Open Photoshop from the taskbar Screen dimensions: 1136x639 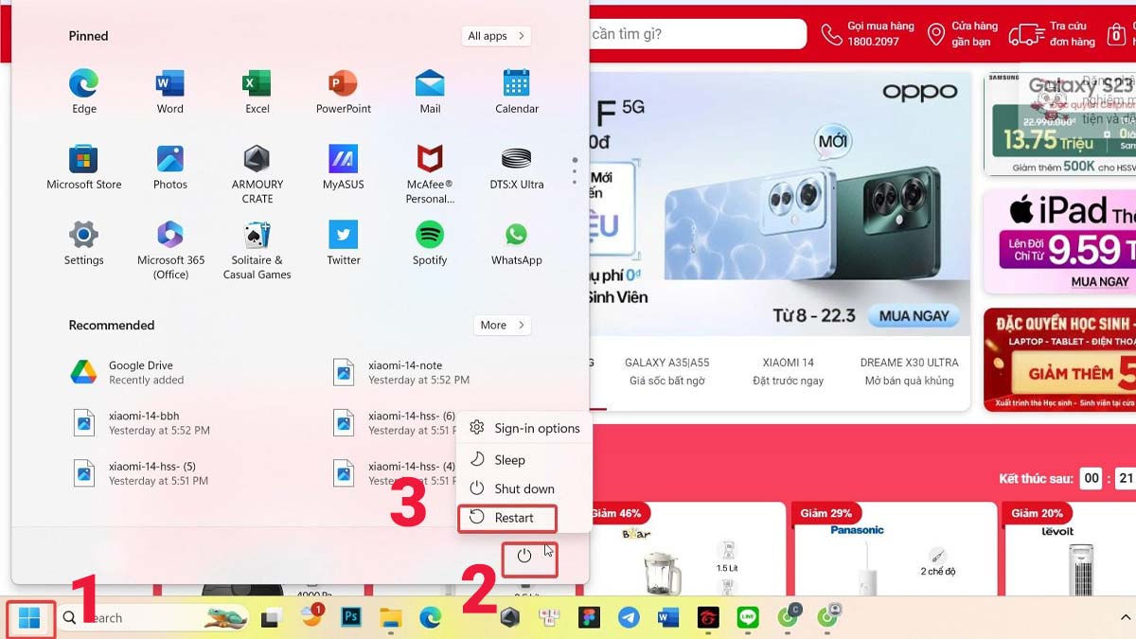click(351, 618)
